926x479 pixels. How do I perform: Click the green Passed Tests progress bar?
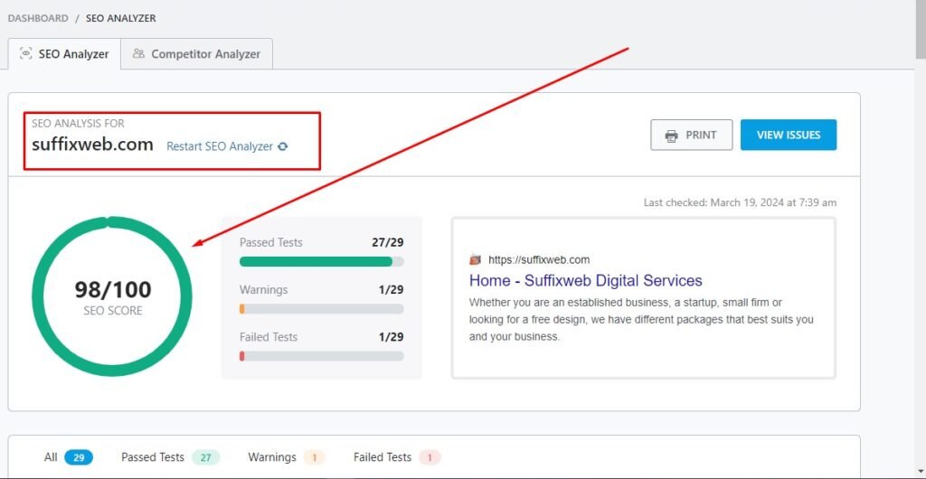[316, 262]
